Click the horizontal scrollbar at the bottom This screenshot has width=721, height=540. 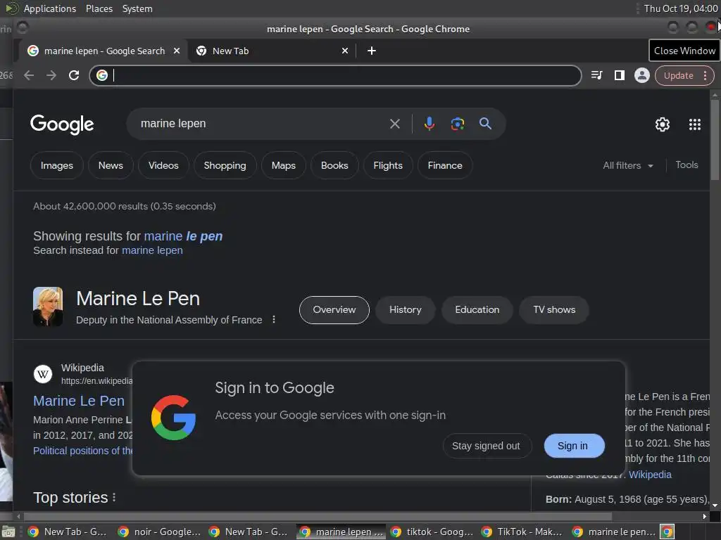(318, 516)
